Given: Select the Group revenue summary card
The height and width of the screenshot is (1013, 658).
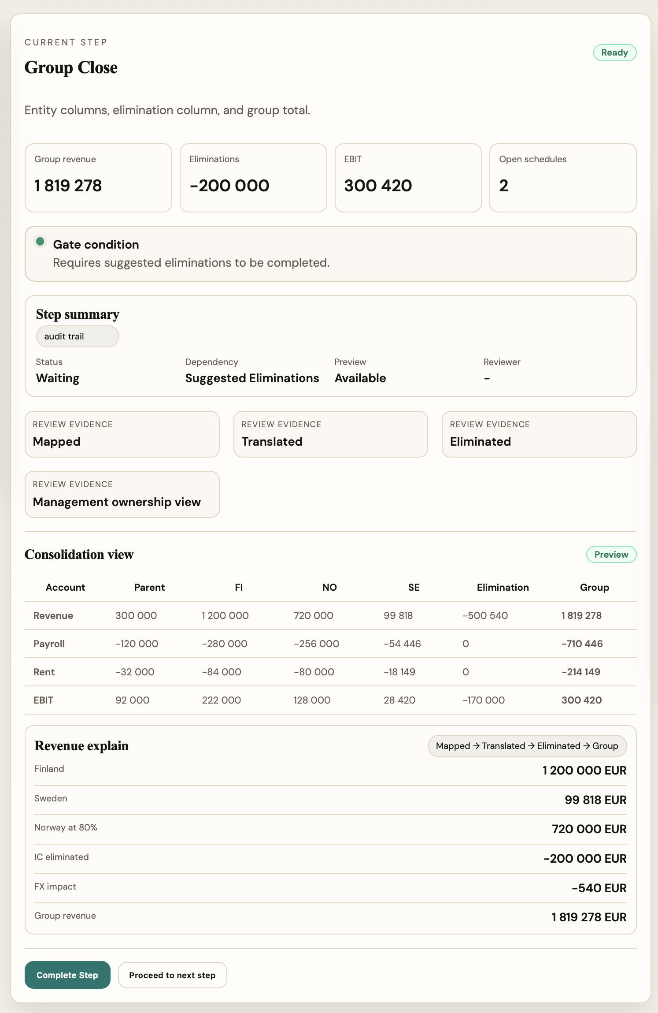Looking at the screenshot, I should tap(98, 178).
